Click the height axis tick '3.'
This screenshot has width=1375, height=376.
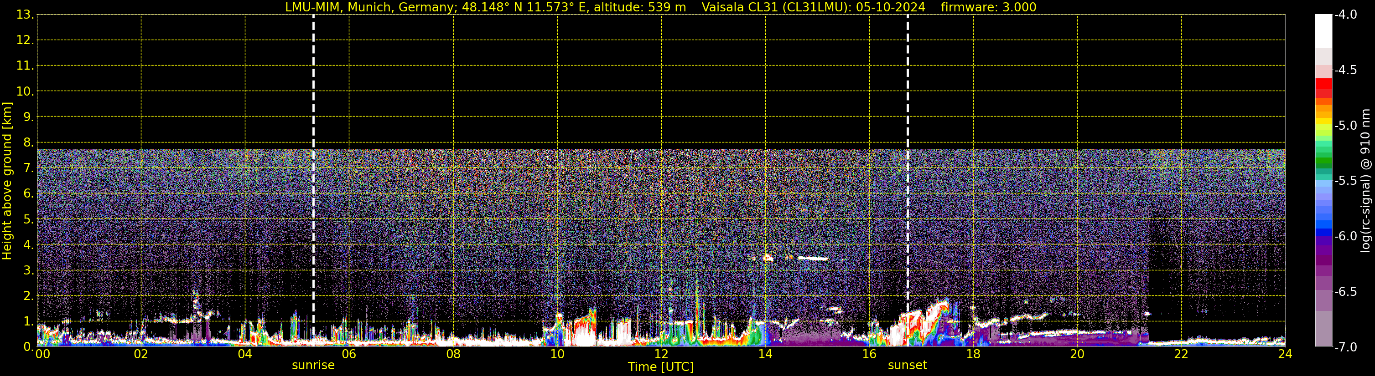click(x=28, y=270)
